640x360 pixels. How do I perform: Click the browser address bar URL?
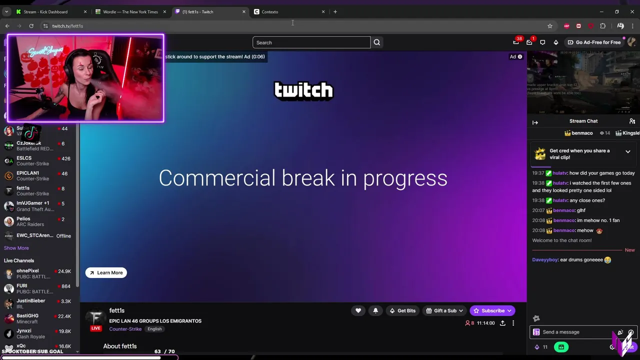(67, 26)
